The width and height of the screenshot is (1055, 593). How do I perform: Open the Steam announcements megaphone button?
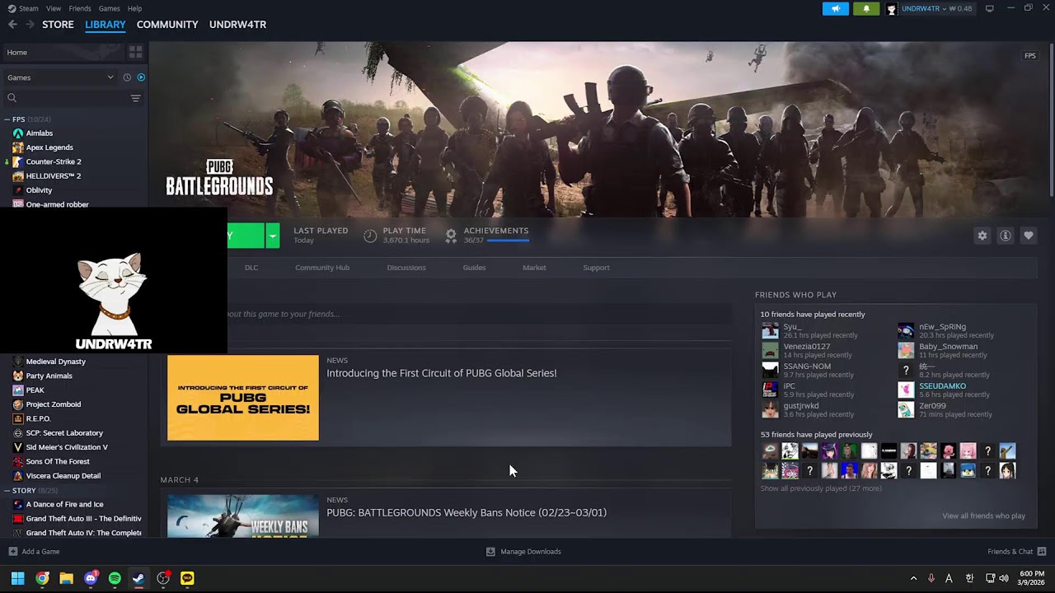pos(835,9)
